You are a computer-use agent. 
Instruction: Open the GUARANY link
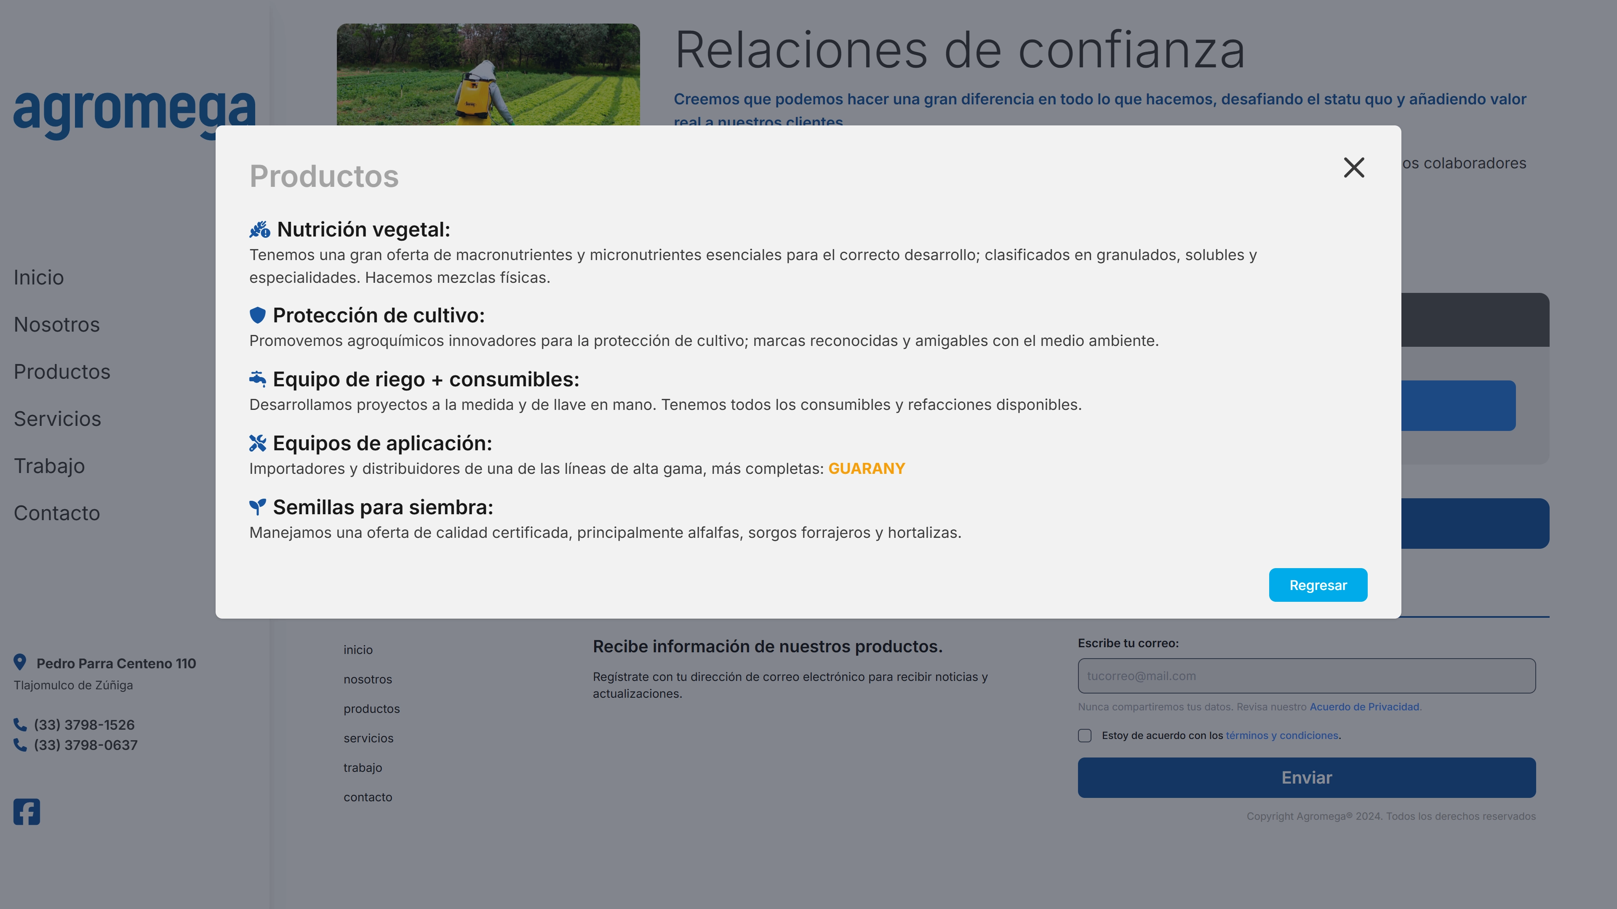pos(867,468)
